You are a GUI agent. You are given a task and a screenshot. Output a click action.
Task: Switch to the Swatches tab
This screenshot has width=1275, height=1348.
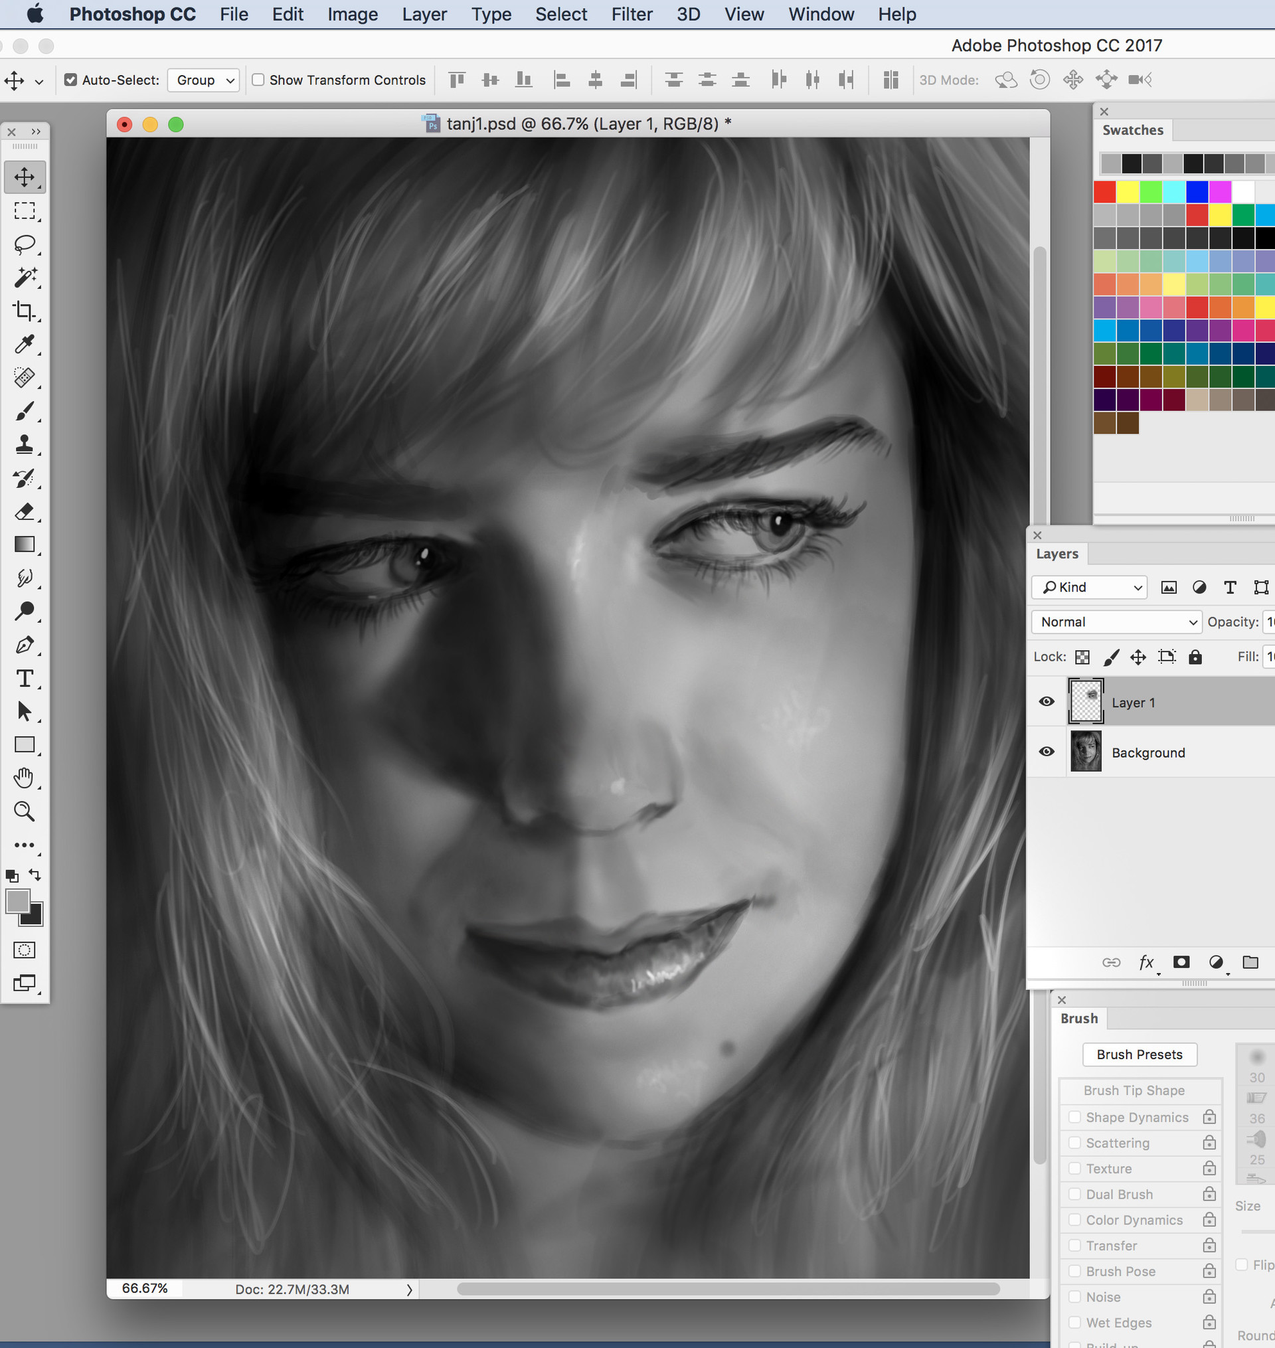tap(1132, 129)
